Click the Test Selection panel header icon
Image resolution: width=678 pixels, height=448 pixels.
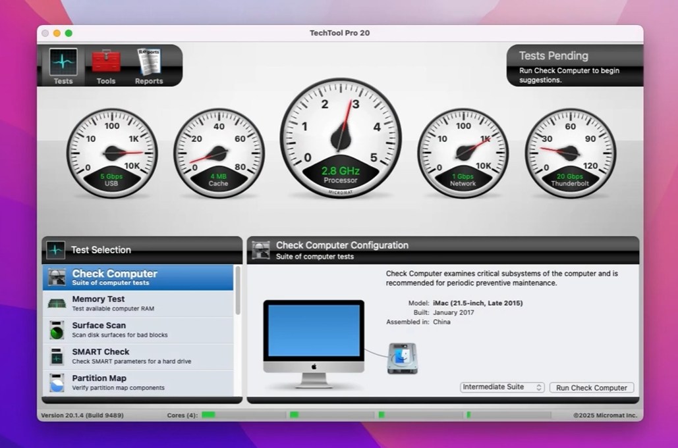coord(55,250)
